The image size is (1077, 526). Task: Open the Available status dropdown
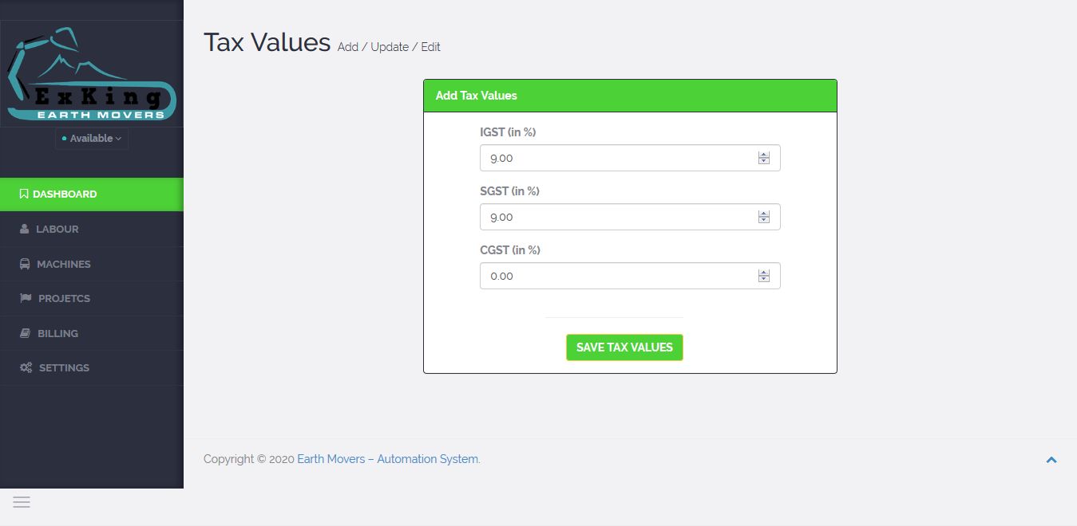pos(92,139)
